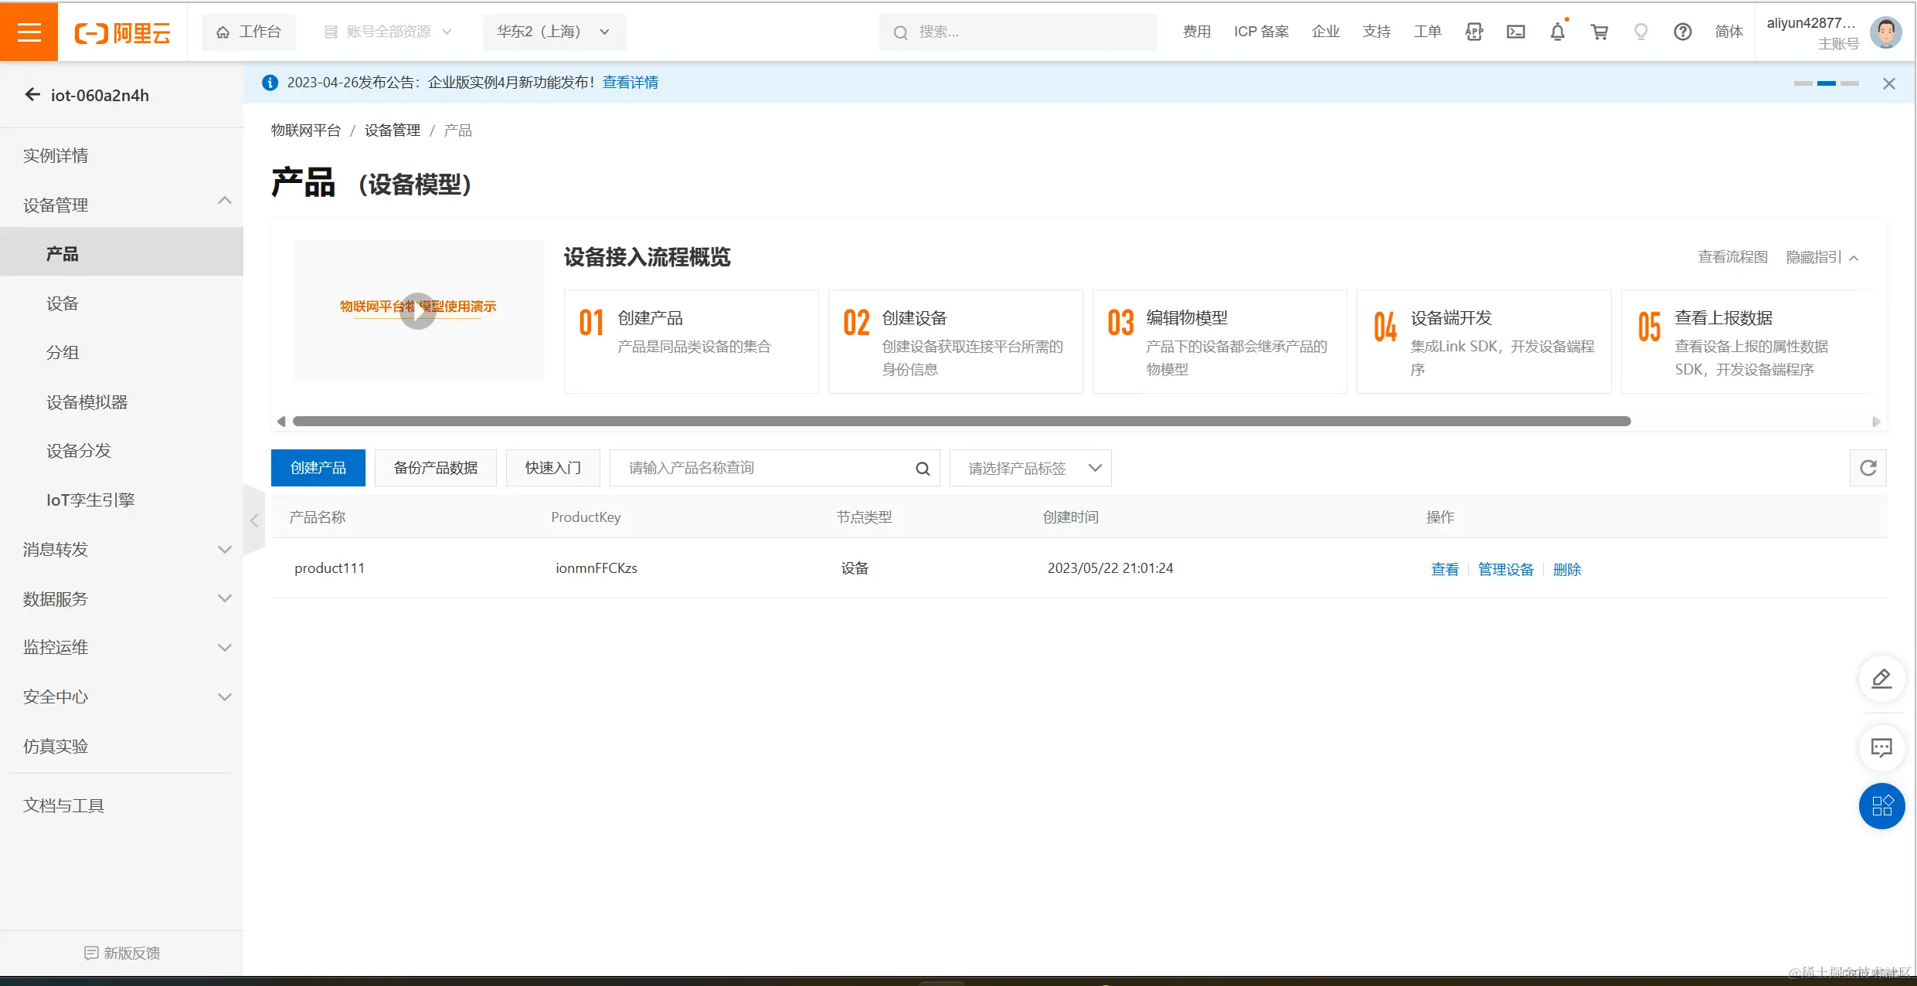Collapse the 设备管理 section
This screenshot has width=1917, height=986.
point(224,201)
